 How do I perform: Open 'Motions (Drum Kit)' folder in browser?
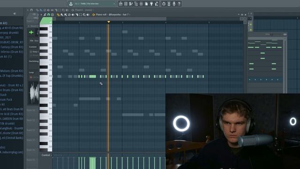point(12,71)
